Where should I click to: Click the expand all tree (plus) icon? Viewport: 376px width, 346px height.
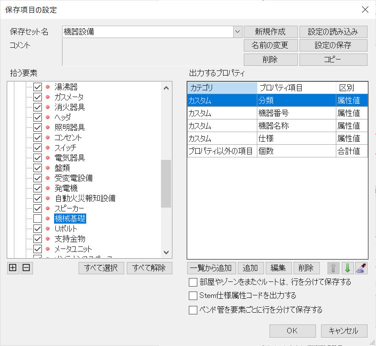[13, 268]
